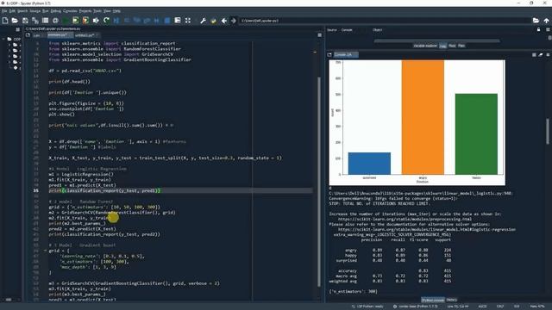
Task: Click the memory usage status
Action: (x=537, y=307)
